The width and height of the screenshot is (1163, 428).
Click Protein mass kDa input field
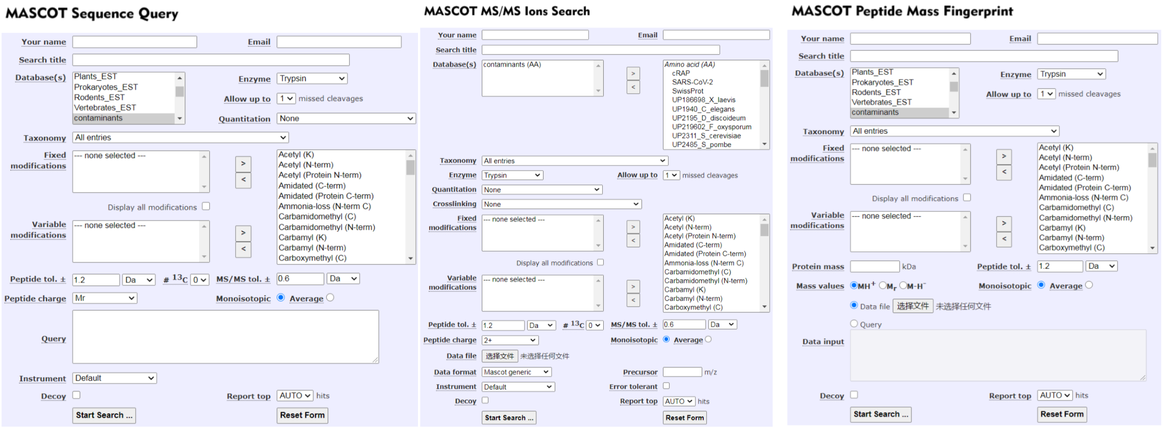click(875, 266)
